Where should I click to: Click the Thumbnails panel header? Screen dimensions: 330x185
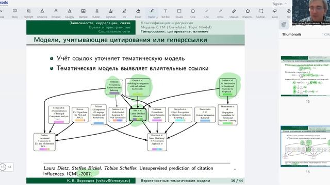[x=291, y=34]
